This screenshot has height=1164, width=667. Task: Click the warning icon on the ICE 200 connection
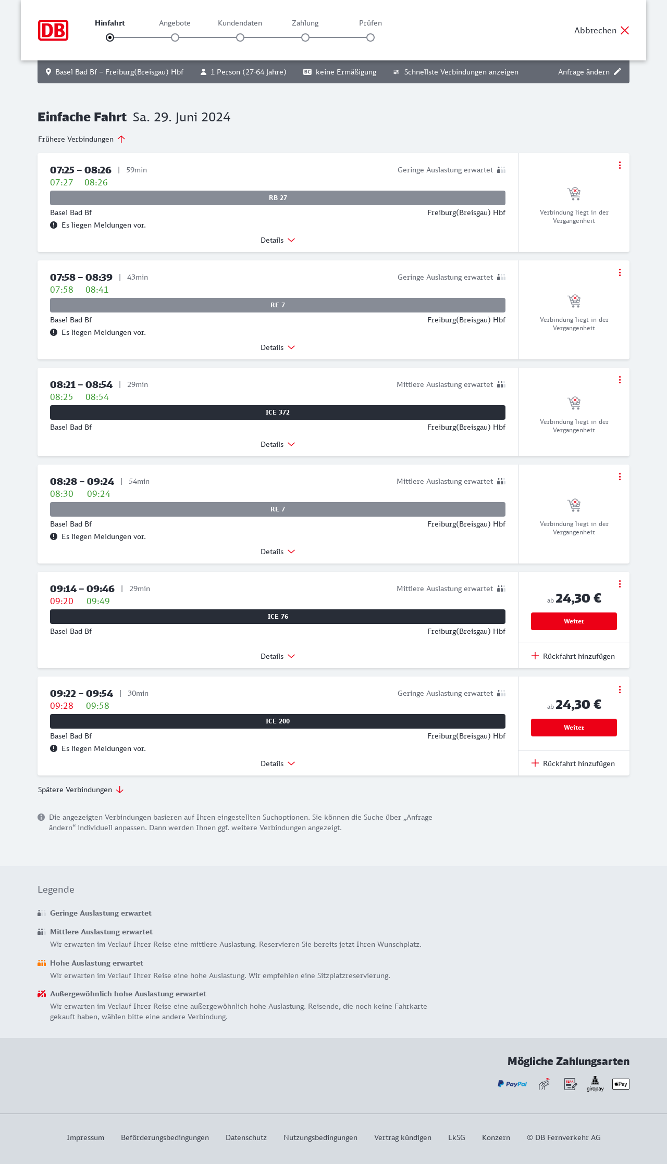pyautogui.click(x=54, y=748)
